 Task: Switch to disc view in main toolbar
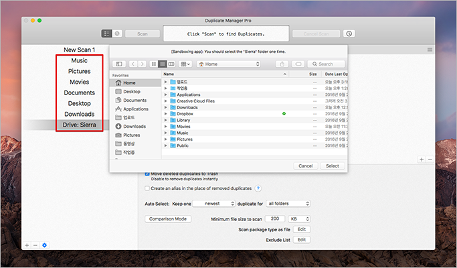(x=117, y=33)
